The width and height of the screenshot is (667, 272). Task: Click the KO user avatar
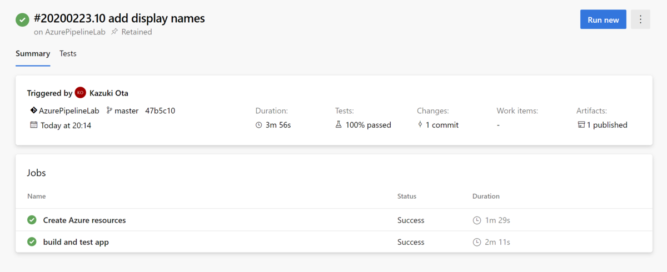tap(81, 93)
